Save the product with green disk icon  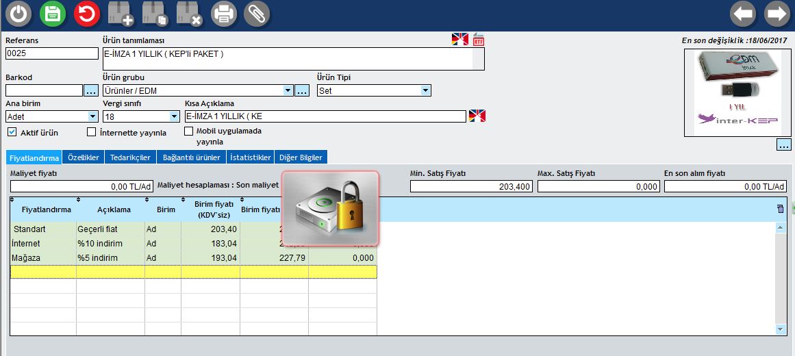(x=53, y=14)
